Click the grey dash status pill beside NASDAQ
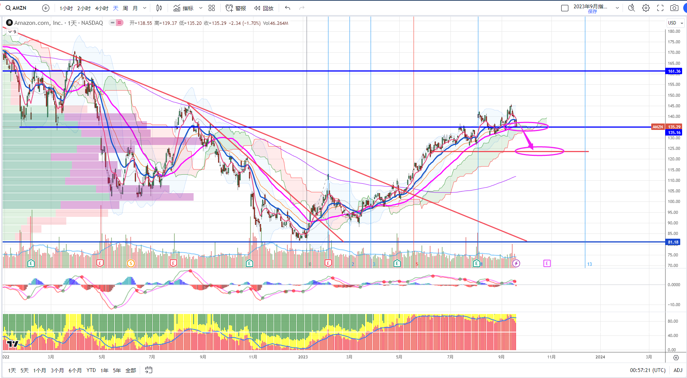The width and height of the screenshot is (687, 378). 112,23
